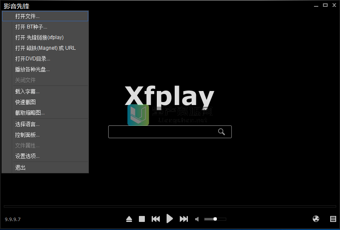Adjust the volume slider
Screen dimensions: 340x230
(x=215, y=219)
